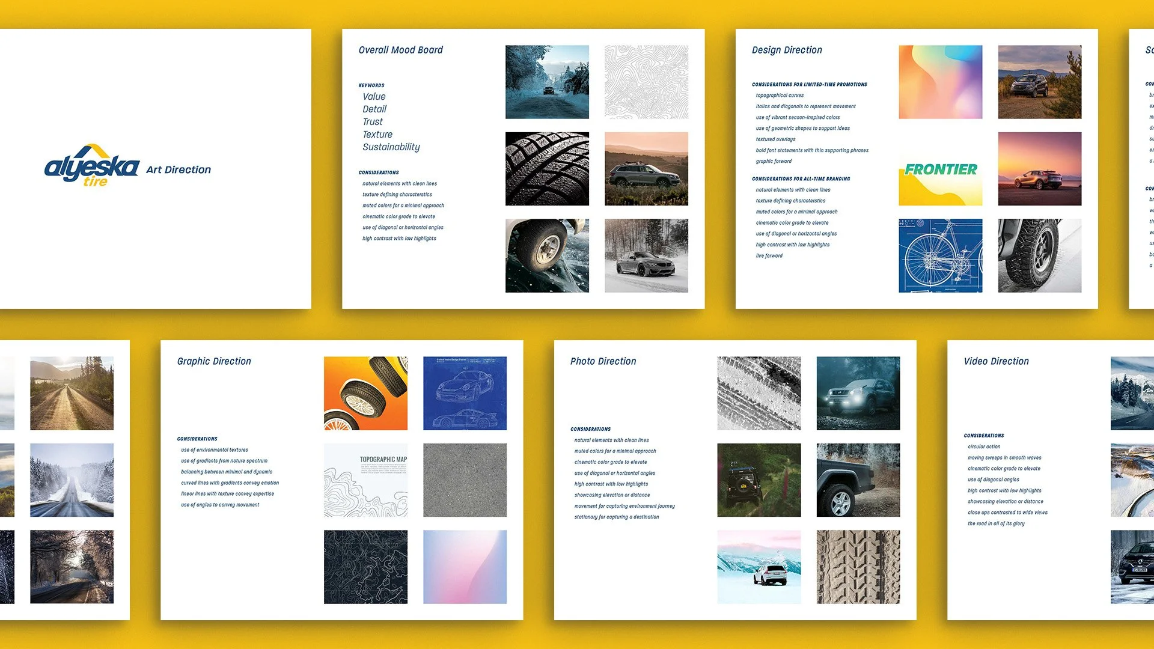The image size is (1154, 649).
Task: Open the gray topographic lines pattern thumbnail
Action: pos(646,82)
